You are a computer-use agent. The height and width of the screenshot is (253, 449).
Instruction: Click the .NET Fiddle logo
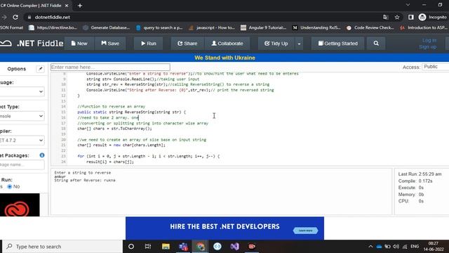tap(32, 44)
